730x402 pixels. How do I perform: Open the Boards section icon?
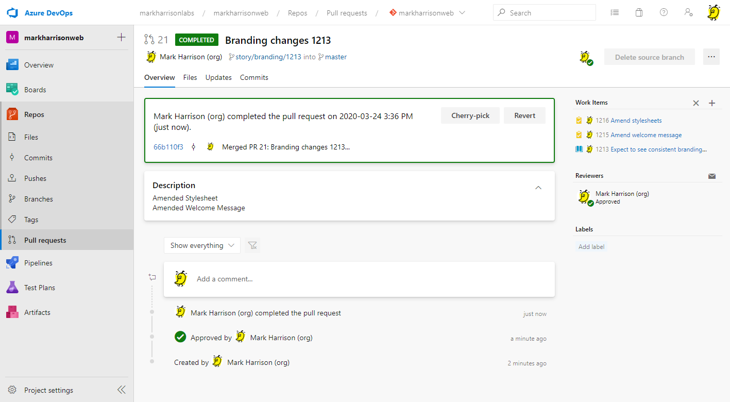(12, 90)
